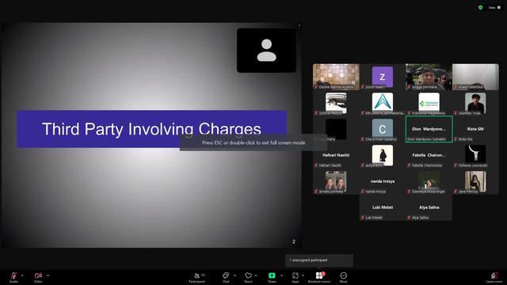Select amela permata's participant tile
The height and width of the screenshot is (285, 507).
[x=336, y=181]
